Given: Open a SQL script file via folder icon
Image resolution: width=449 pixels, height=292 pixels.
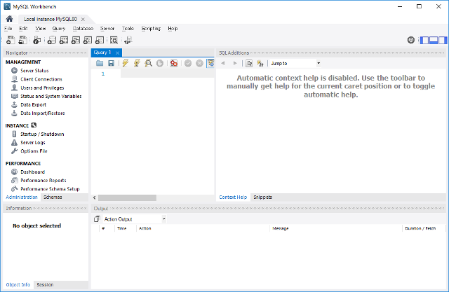Looking at the screenshot, I should 100,63.
